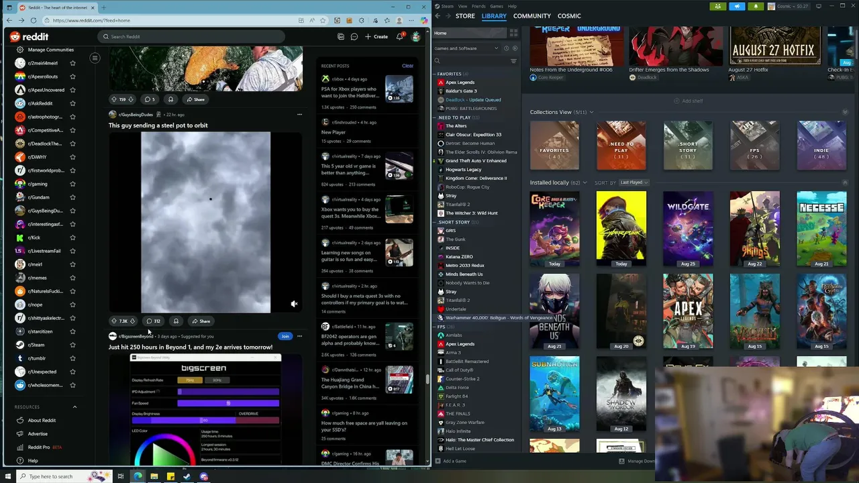Open Steam notifications bell

pyautogui.click(x=756, y=7)
